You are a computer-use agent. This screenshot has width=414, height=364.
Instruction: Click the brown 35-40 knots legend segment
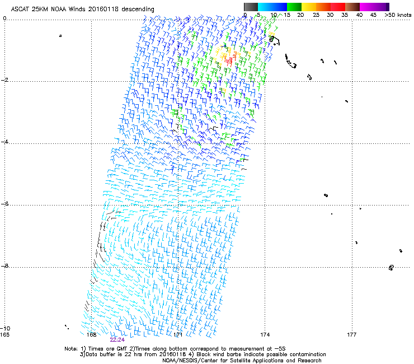click(x=352, y=7)
